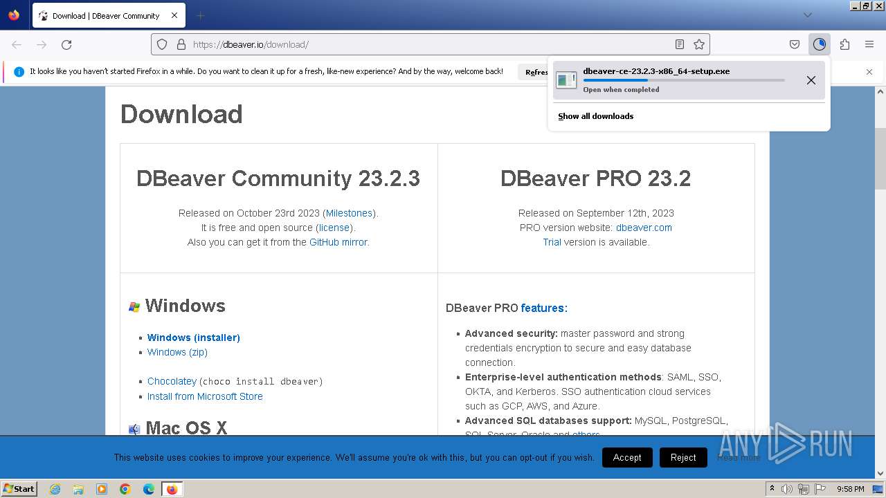
Task: Open File Explorer from taskbar
Action: pyautogui.click(x=78, y=489)
